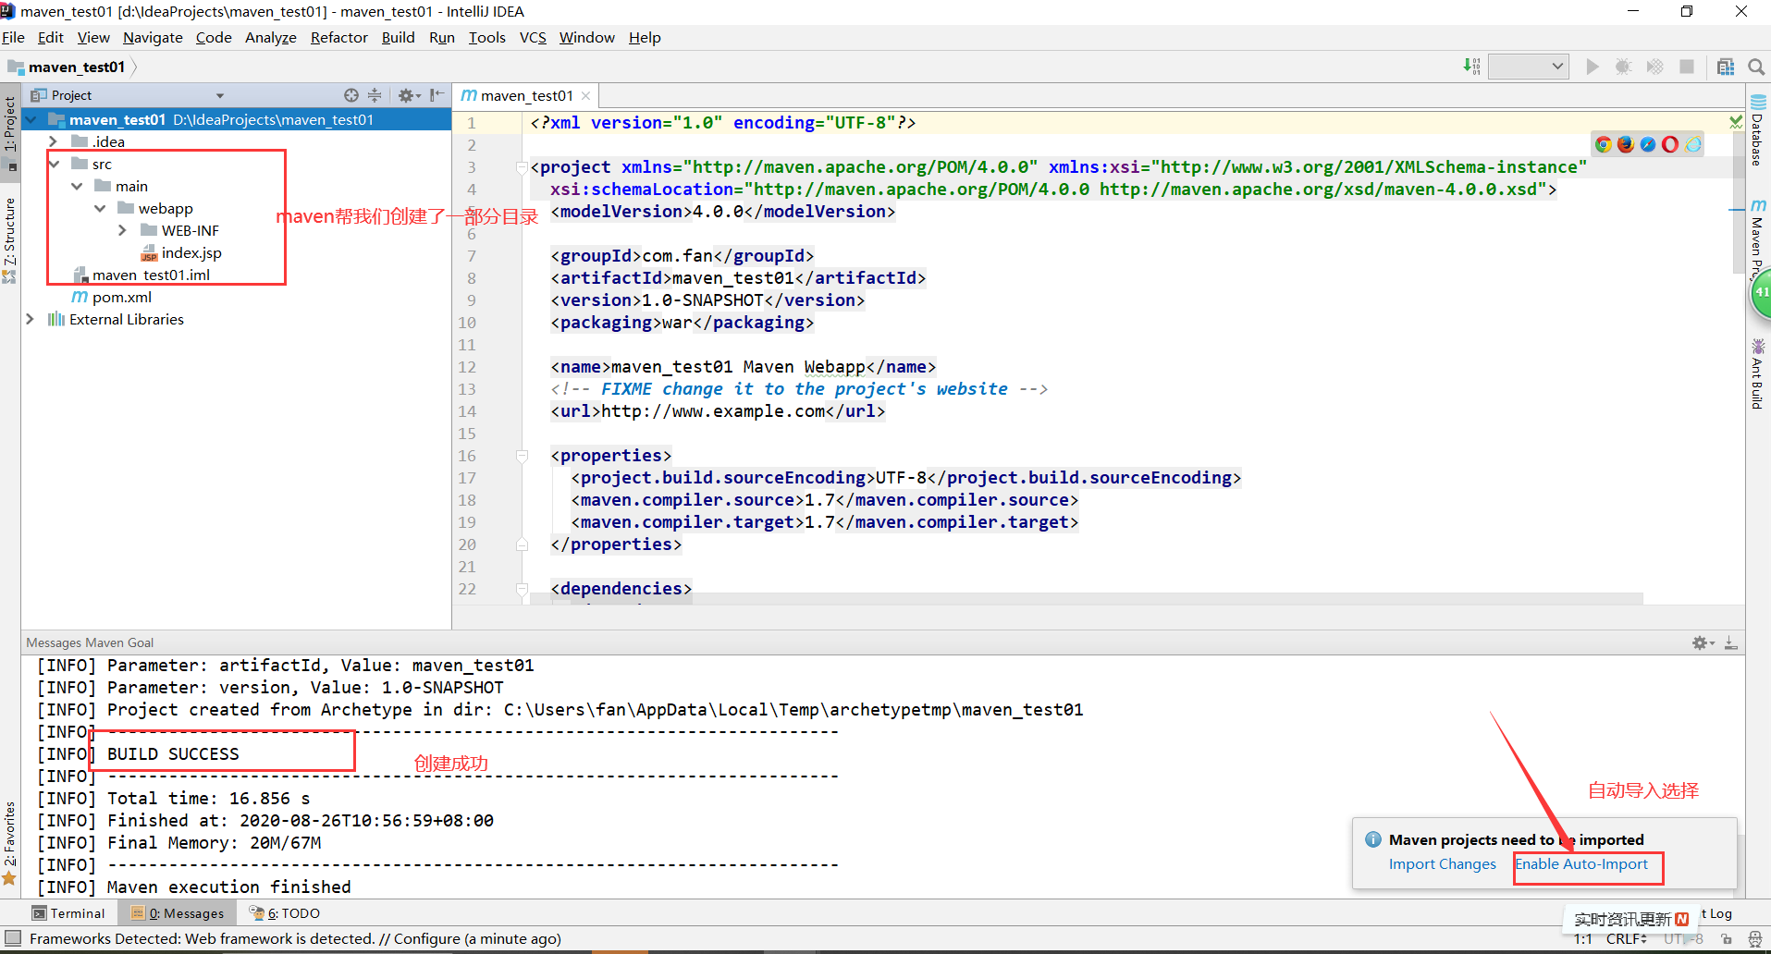Click the Run play button

click(1593, 67)
